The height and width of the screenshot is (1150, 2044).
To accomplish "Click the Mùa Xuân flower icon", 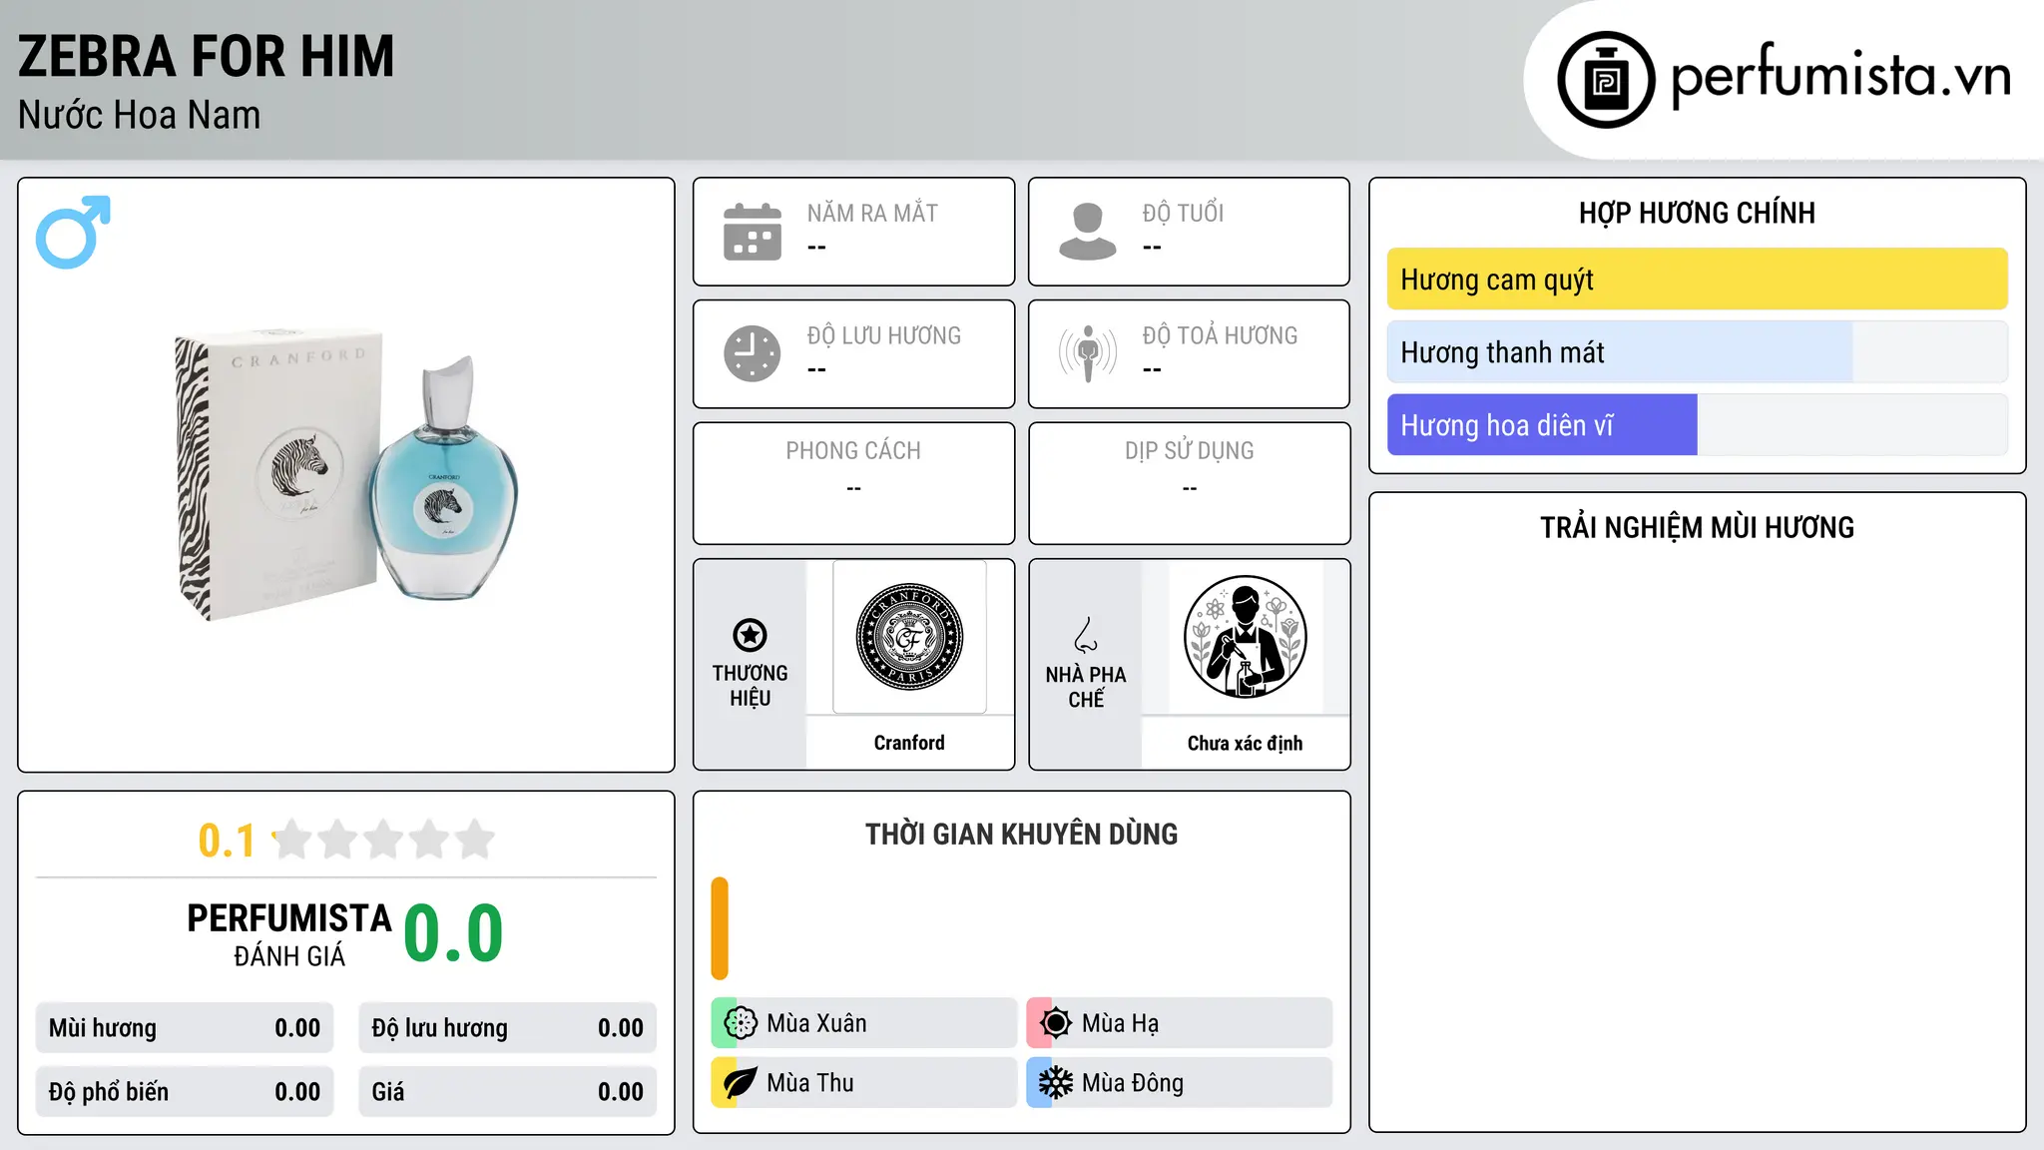I will pyautogui.click(x=741, y=1023).
